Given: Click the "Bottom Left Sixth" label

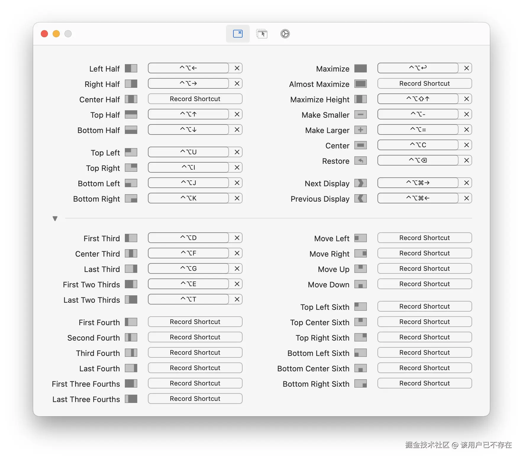Looking at the screenshot, I should tap(318, 353).
